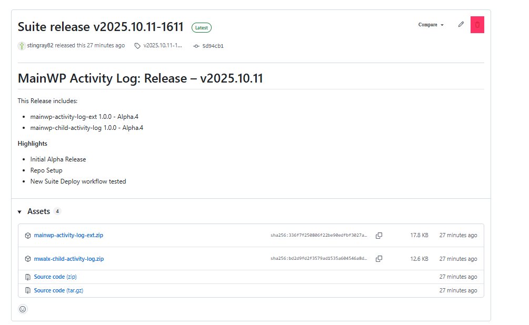Viewport: 529px width, 325px height.
Task: Download Source code (tar.gz)
Action: 57,290
